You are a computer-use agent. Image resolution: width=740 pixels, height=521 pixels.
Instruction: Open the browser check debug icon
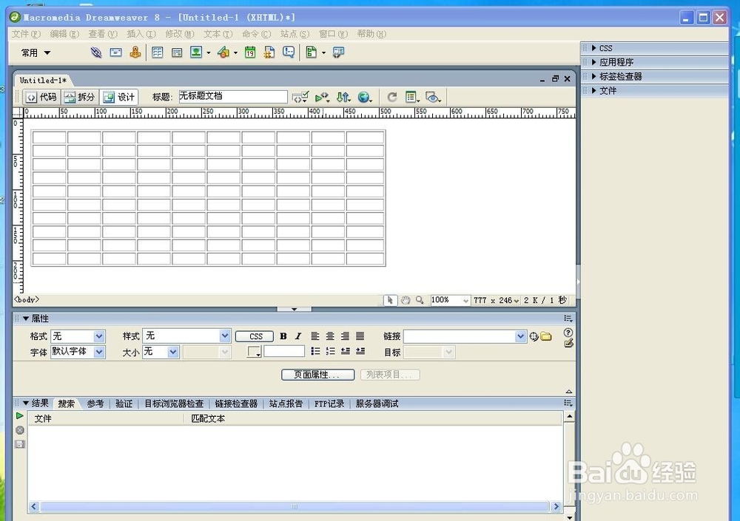click(x=323, y=97)
